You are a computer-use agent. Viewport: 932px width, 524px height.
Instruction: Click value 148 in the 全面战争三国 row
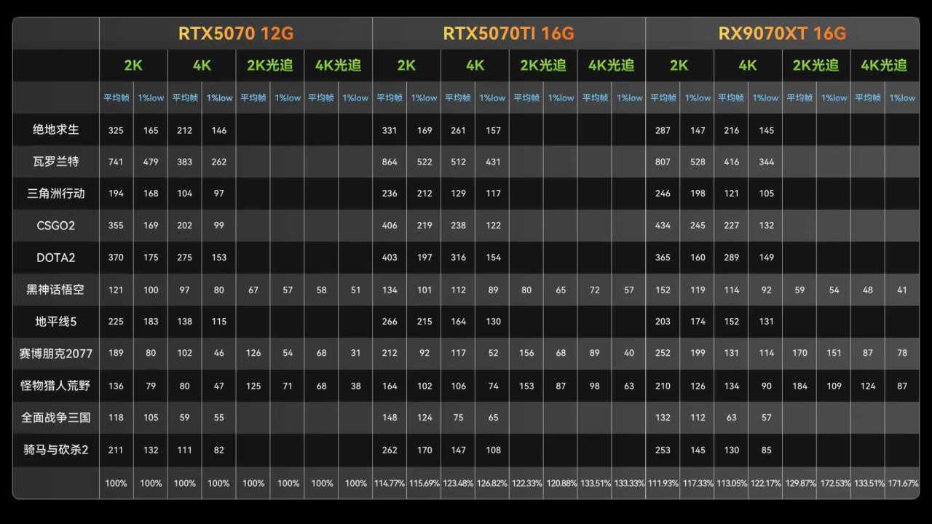pyautogui.click(x=390, y=418)
